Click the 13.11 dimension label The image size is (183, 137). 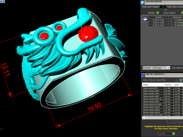5,70
